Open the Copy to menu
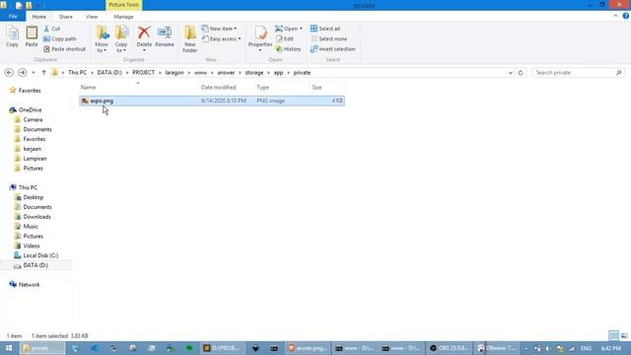 click(121, 39)
